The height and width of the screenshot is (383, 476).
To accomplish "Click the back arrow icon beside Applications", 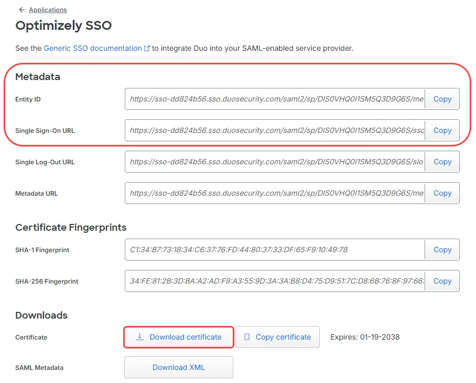I will click(22, 10).
